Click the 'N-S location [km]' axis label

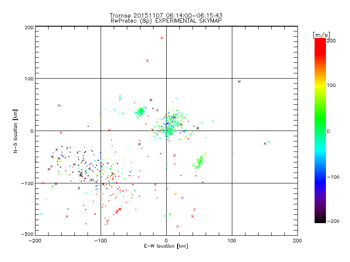tap(15, 131)
